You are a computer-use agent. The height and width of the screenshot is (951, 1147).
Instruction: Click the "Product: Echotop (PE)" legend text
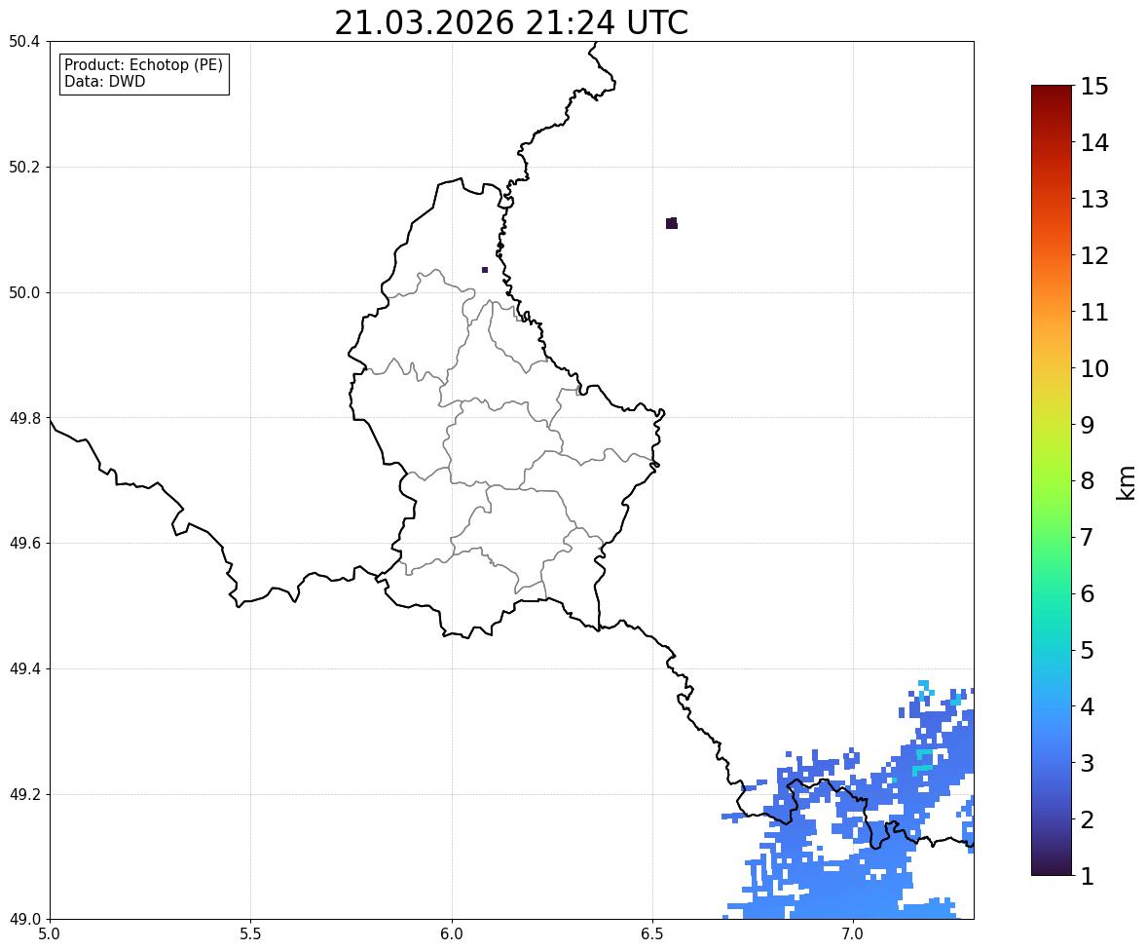(x=143, y=64)
